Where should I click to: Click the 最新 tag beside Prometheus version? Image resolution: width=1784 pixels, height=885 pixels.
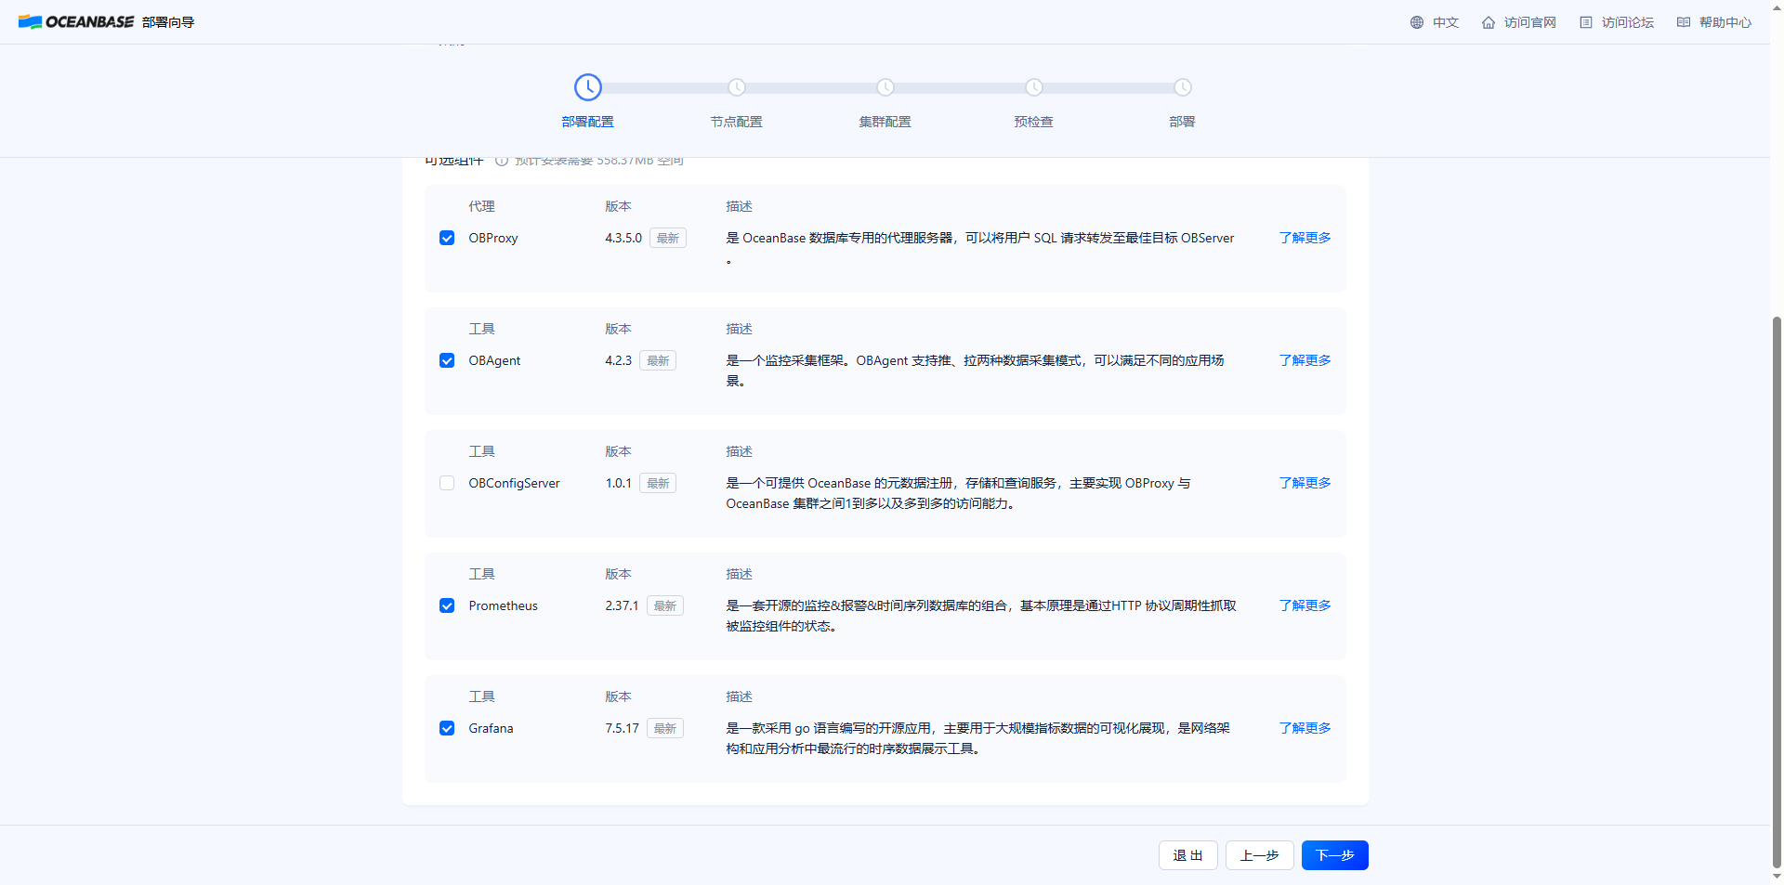click(x=665, y=605)
